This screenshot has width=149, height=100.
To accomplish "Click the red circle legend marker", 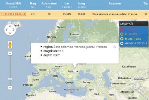I will (x=122, y=29).
